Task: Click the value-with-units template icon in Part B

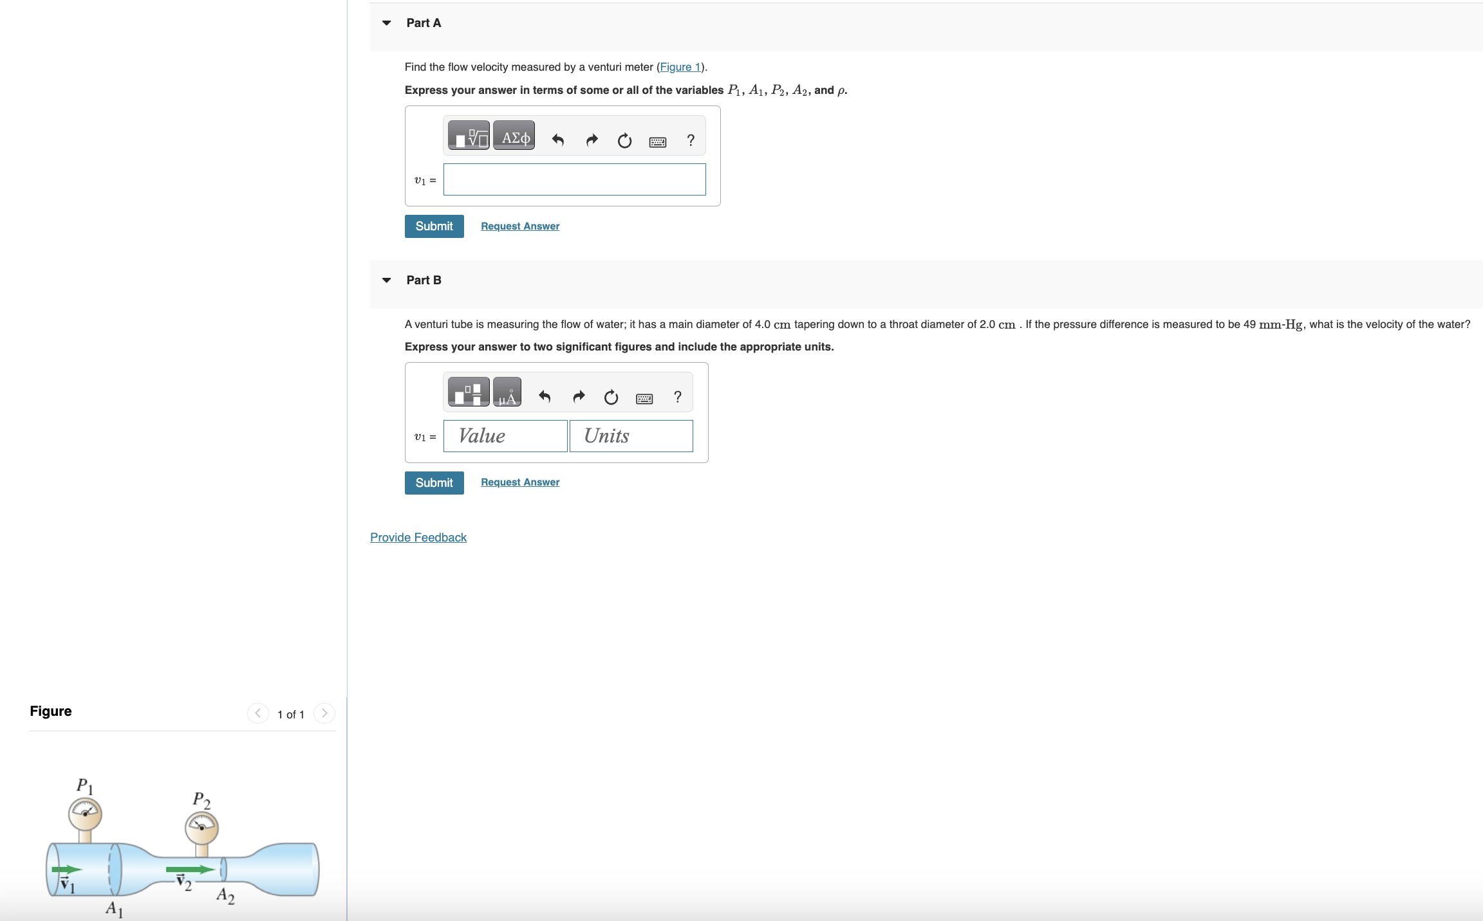Action: point(467,392)
